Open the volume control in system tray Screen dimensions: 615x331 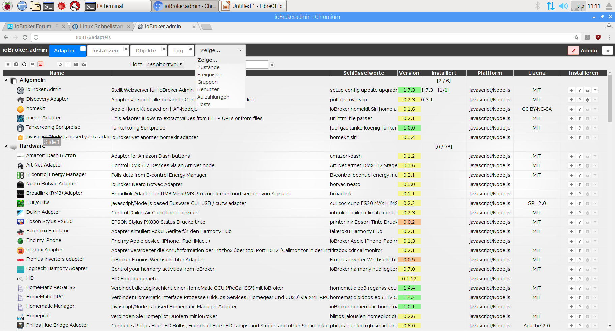tap(563, 6)
